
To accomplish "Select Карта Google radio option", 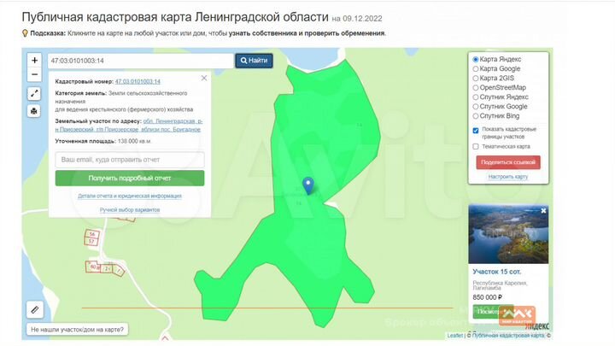I will 476,68.
